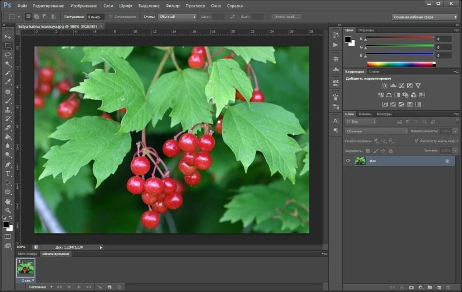Open the Стиль dropdown set to Обычный
462x292 pixels.
[177, 17]
